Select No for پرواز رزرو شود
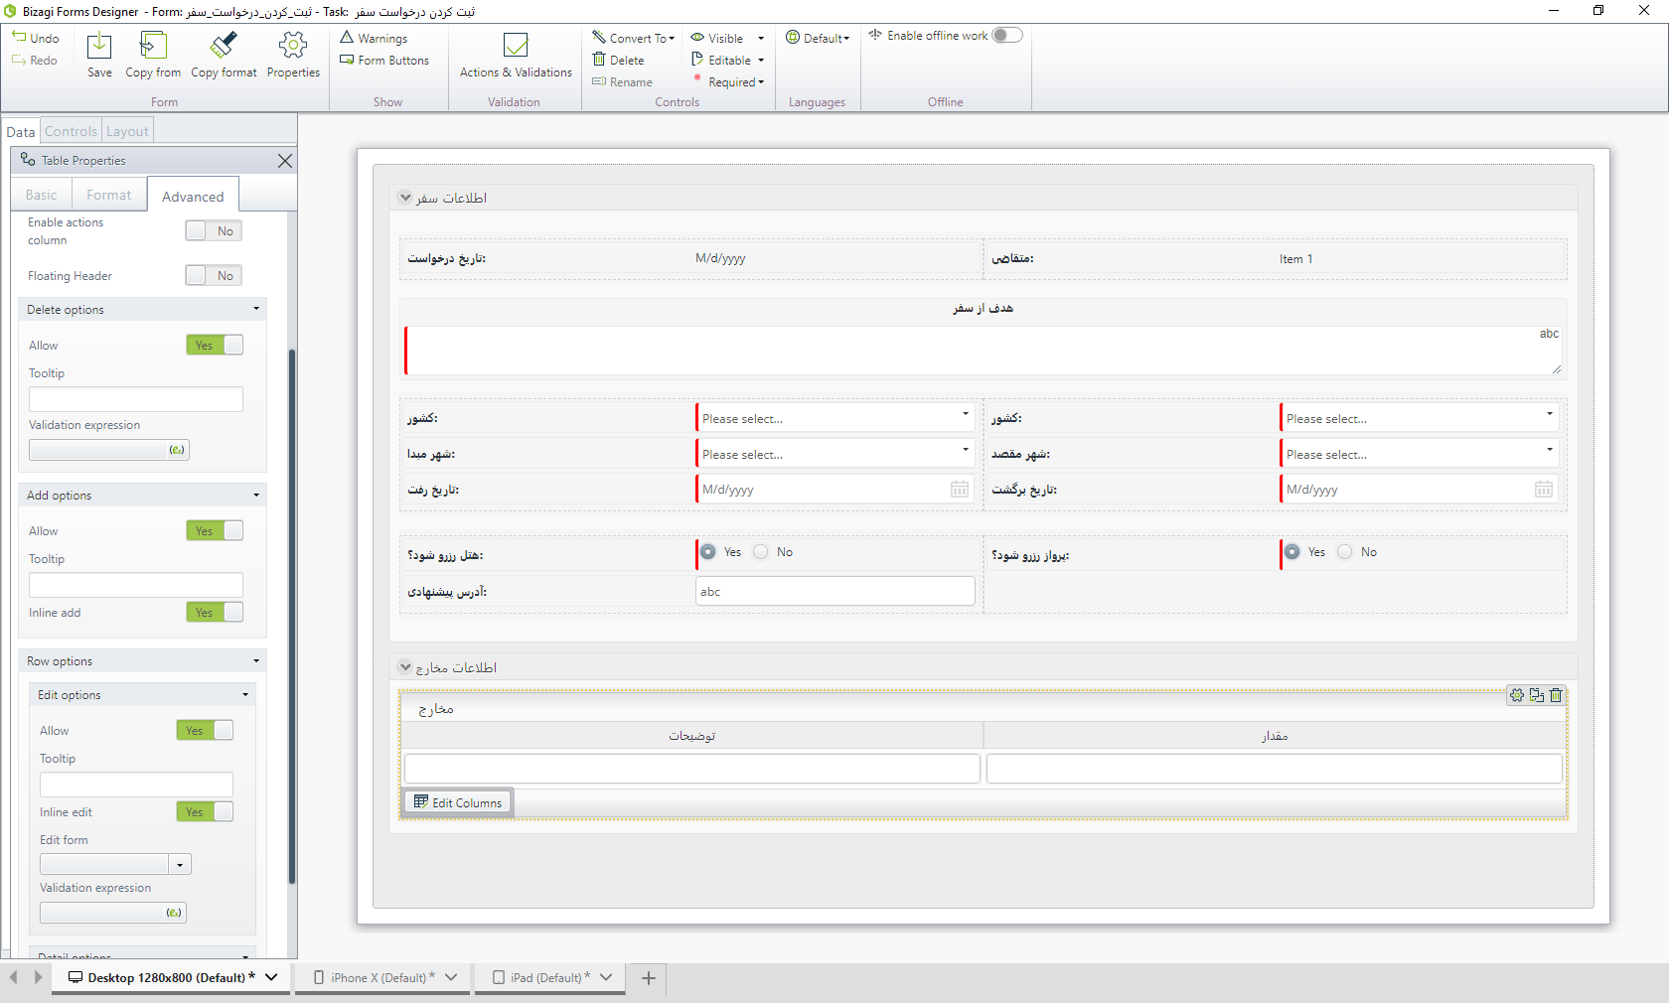The image size is (1669, 1003). (1345, 552)
